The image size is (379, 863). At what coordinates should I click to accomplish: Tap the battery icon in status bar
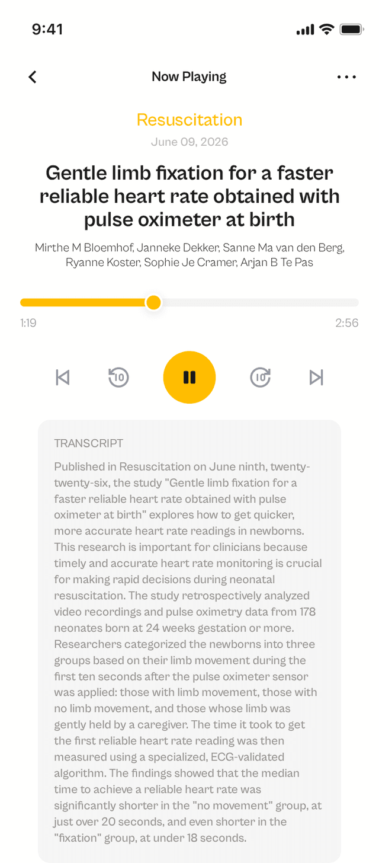[x=352, y=30]
